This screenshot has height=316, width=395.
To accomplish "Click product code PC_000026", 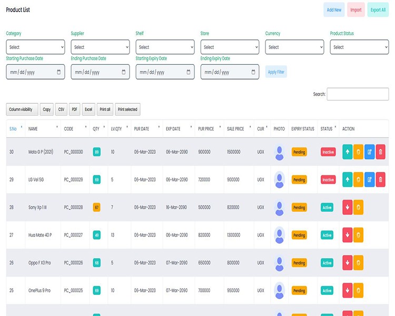I will tap(73, 263).
